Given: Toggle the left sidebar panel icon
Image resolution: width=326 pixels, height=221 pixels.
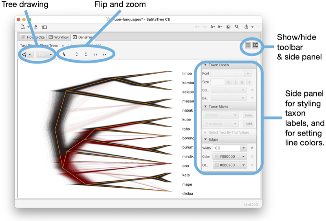Looking at the screenshot, I should tap(44, 27).
